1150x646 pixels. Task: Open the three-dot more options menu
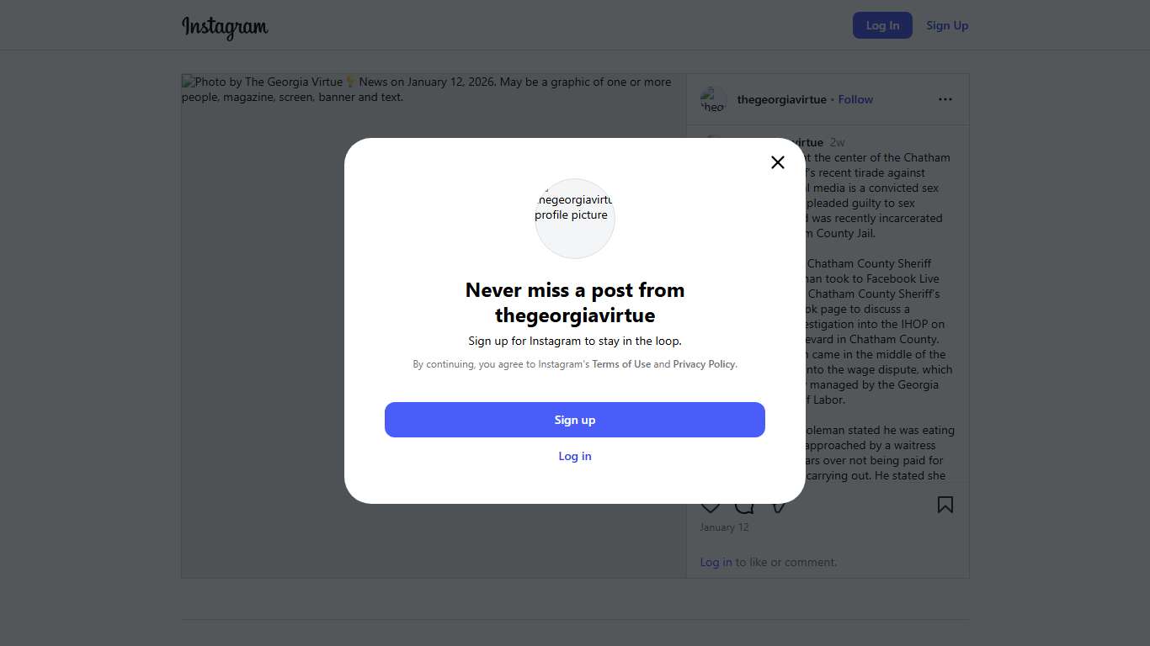click(x=945, y=99)
